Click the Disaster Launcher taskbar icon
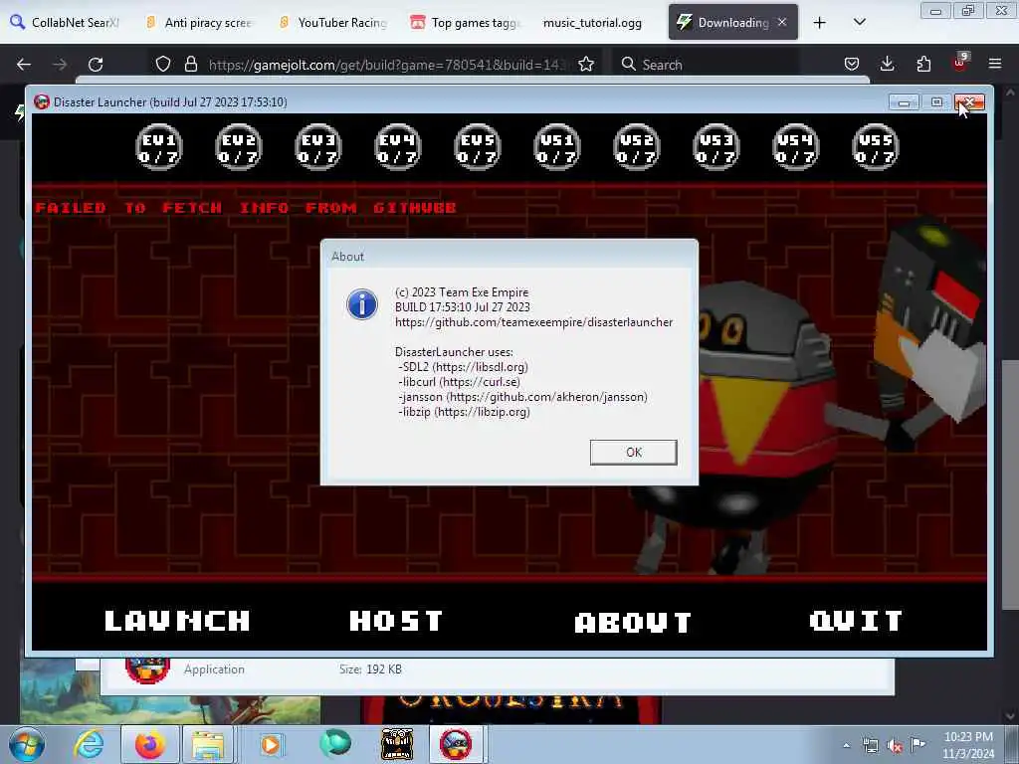 pos(456,744)
